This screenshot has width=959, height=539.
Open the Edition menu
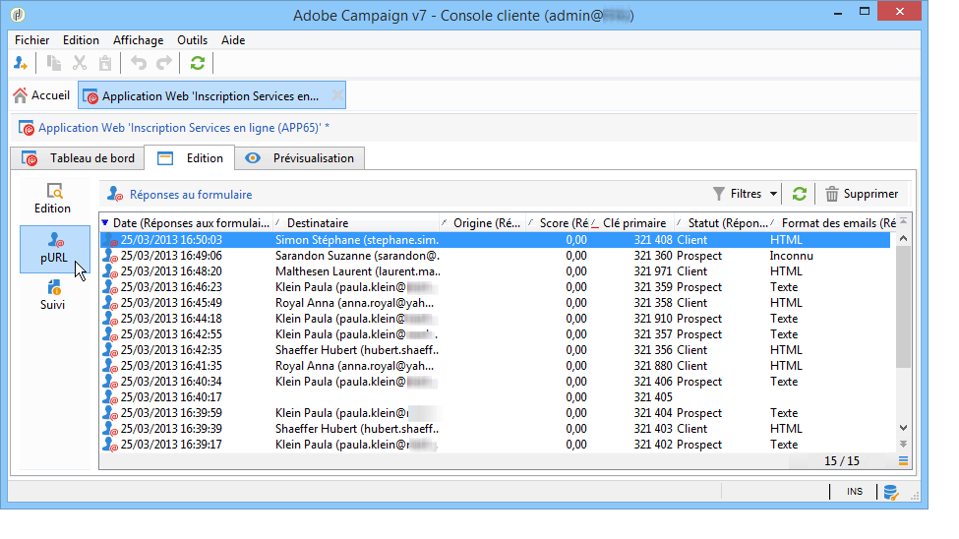tap(81, 40)
